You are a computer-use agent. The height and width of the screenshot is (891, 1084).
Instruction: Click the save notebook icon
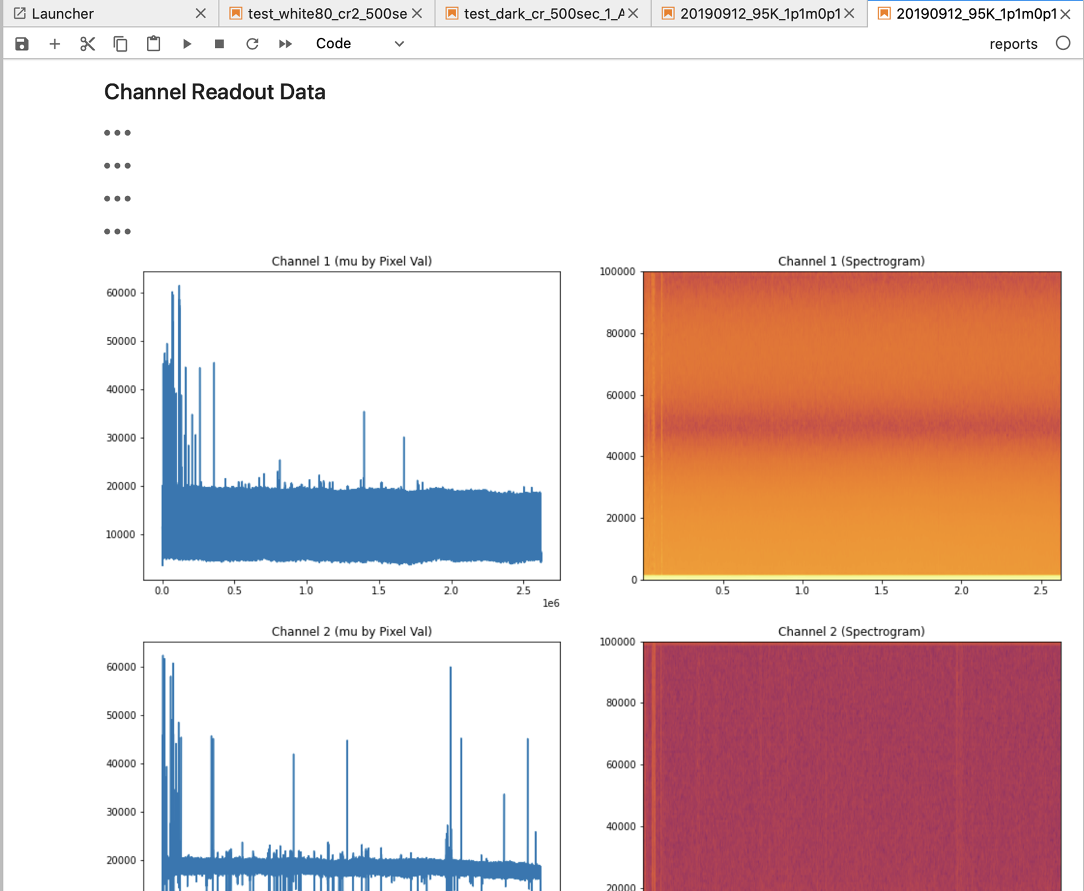pyautogui.click(x=22, y=44)
